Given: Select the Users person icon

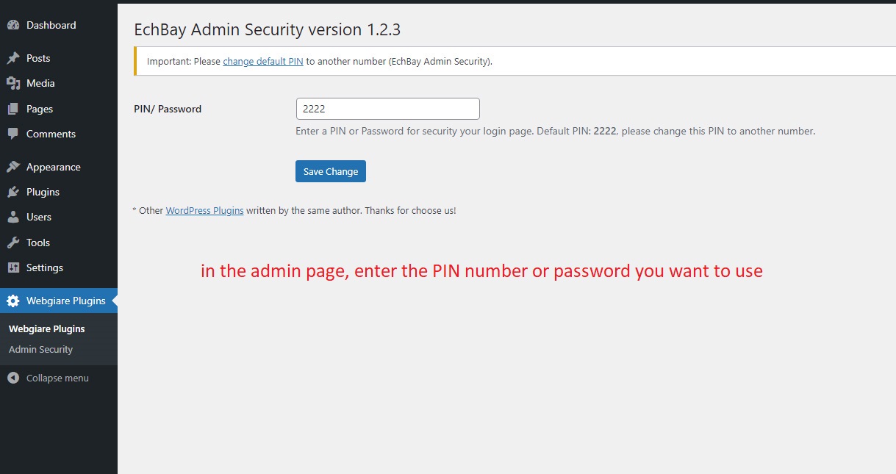Looking at the screenshot, I should point(13,217).
